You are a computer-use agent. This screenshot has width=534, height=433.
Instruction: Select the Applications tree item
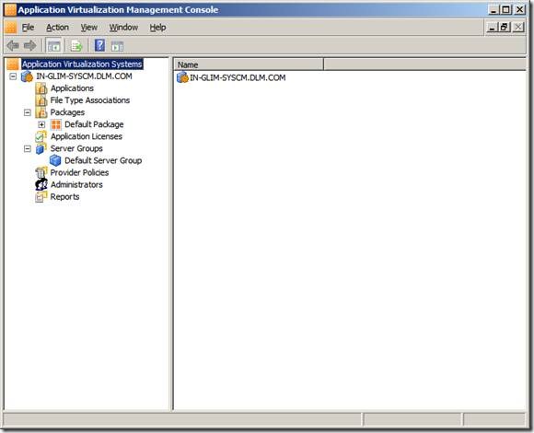[x=72, y=88]
